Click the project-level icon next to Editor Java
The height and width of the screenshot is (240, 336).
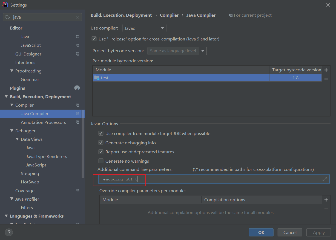[77, 37]
